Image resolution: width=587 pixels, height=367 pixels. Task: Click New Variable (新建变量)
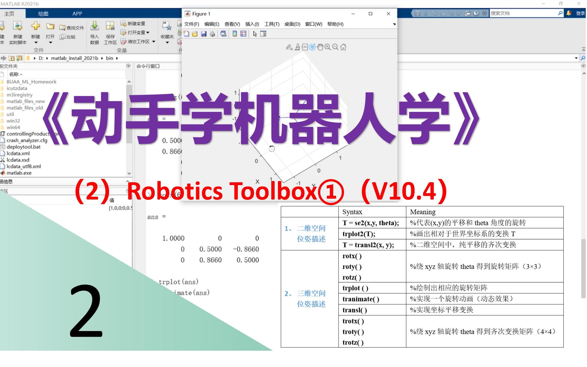(x=133, y=23)
